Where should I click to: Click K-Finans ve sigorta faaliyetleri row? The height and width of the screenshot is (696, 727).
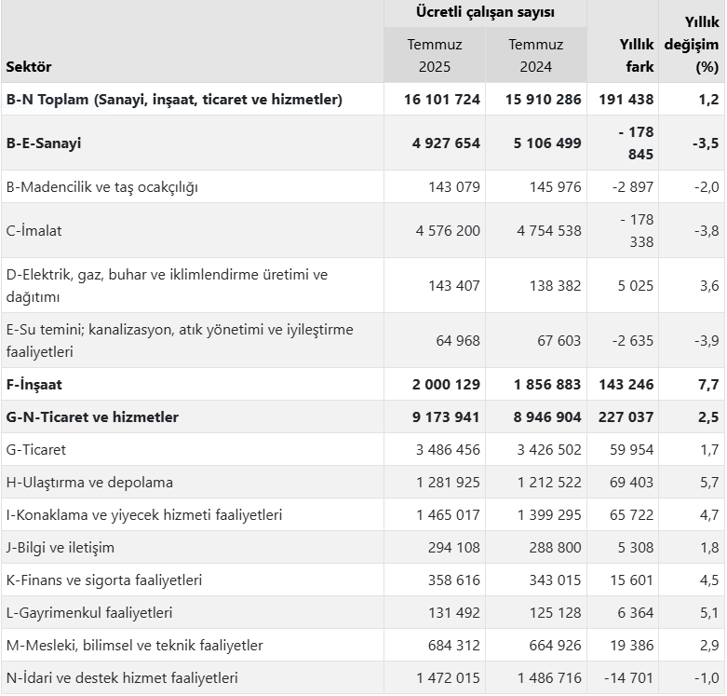102,580
